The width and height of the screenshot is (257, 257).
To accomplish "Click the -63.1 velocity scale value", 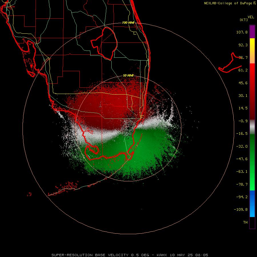I will (x=242, y=172).
